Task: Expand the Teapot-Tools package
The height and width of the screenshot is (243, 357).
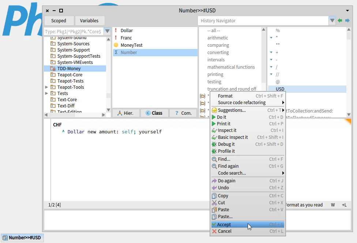Action: (x=46, y=87)
